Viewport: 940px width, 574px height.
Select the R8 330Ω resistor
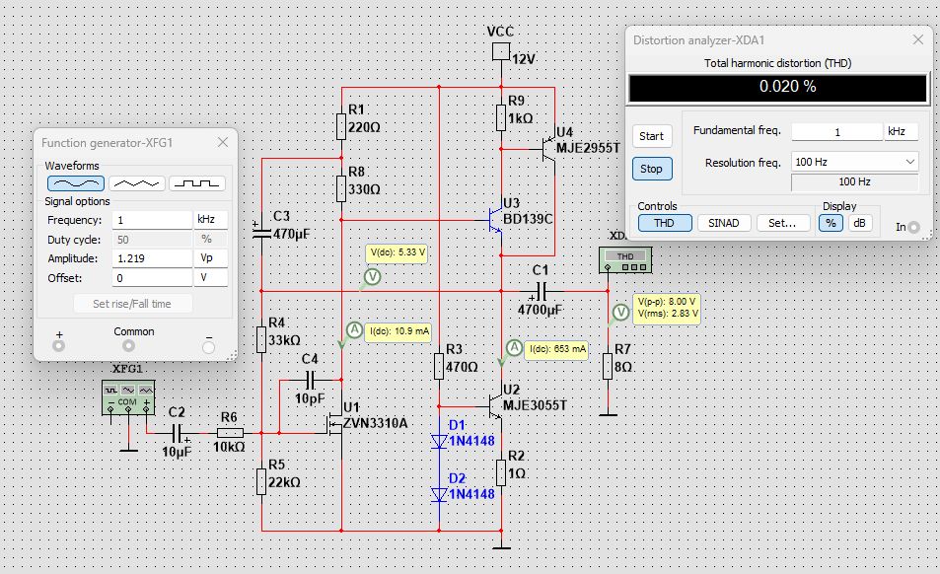tap(341, 188)
